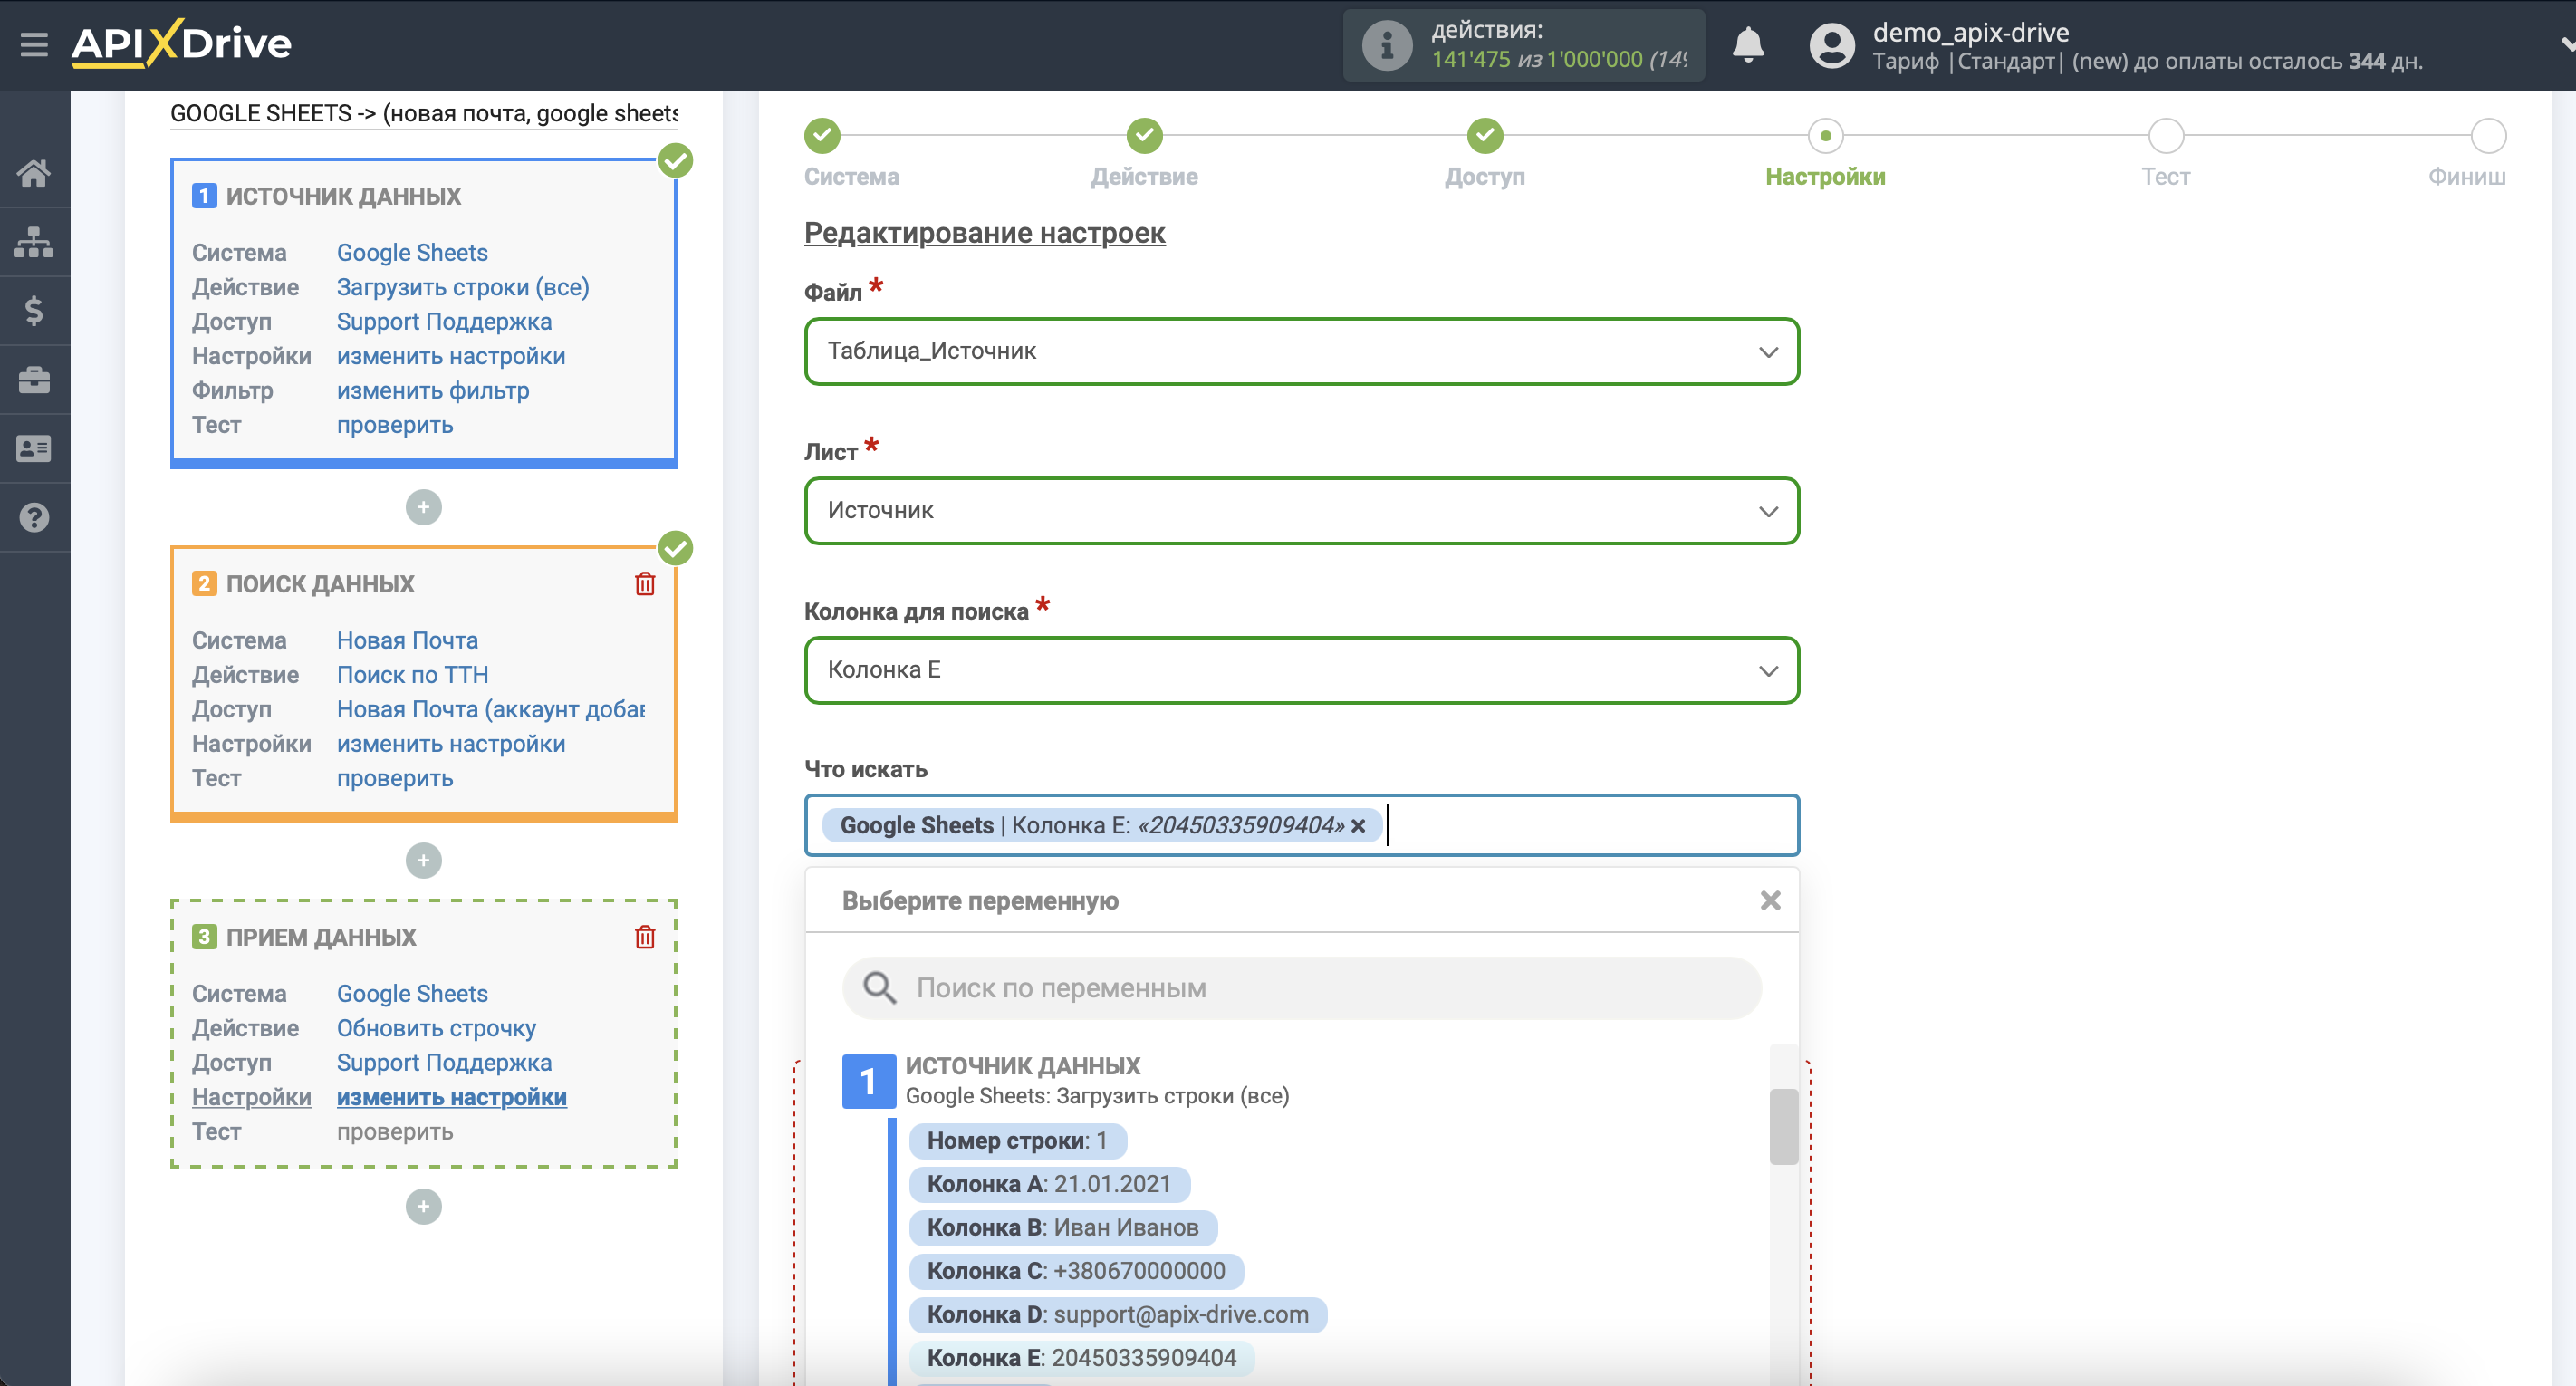Click проверить in Источник данных
2576x1386 pixels.
tap(395, 425)
